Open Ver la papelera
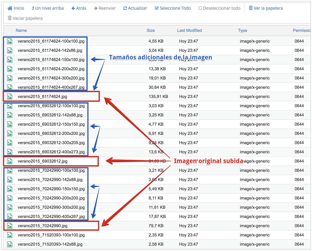Viewport: 312px width, 251px height. (266, 8)
